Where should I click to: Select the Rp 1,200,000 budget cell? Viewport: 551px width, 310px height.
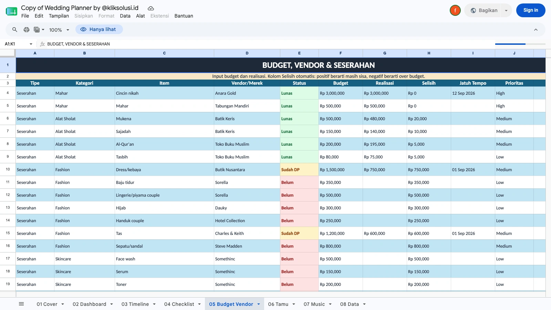pyautogui.click(x=341, y=234)
